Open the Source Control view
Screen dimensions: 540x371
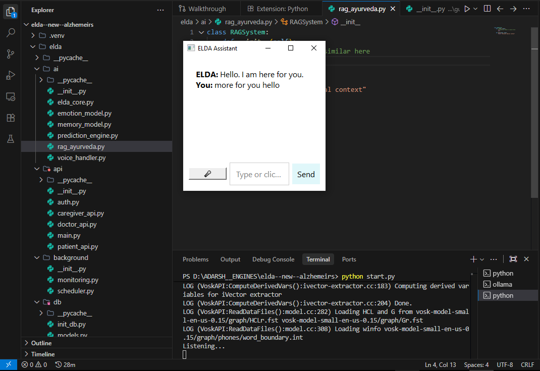click(11, 54)
